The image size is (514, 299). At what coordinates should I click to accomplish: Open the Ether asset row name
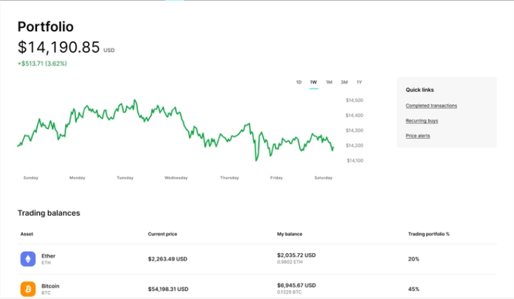coord(48,256)
